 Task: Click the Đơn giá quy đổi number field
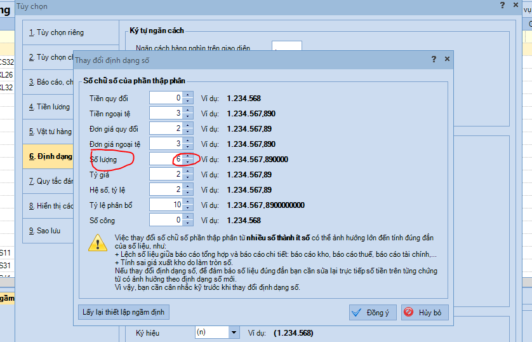click(166, 128)
